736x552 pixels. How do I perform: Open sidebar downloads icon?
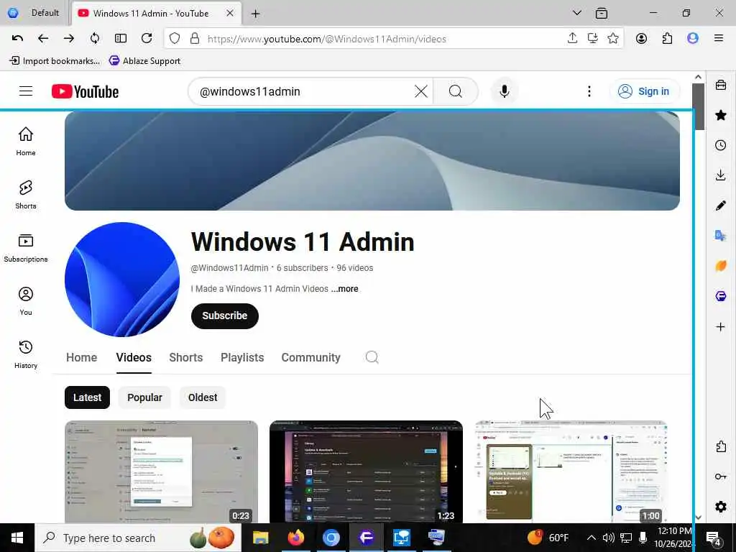721,175
